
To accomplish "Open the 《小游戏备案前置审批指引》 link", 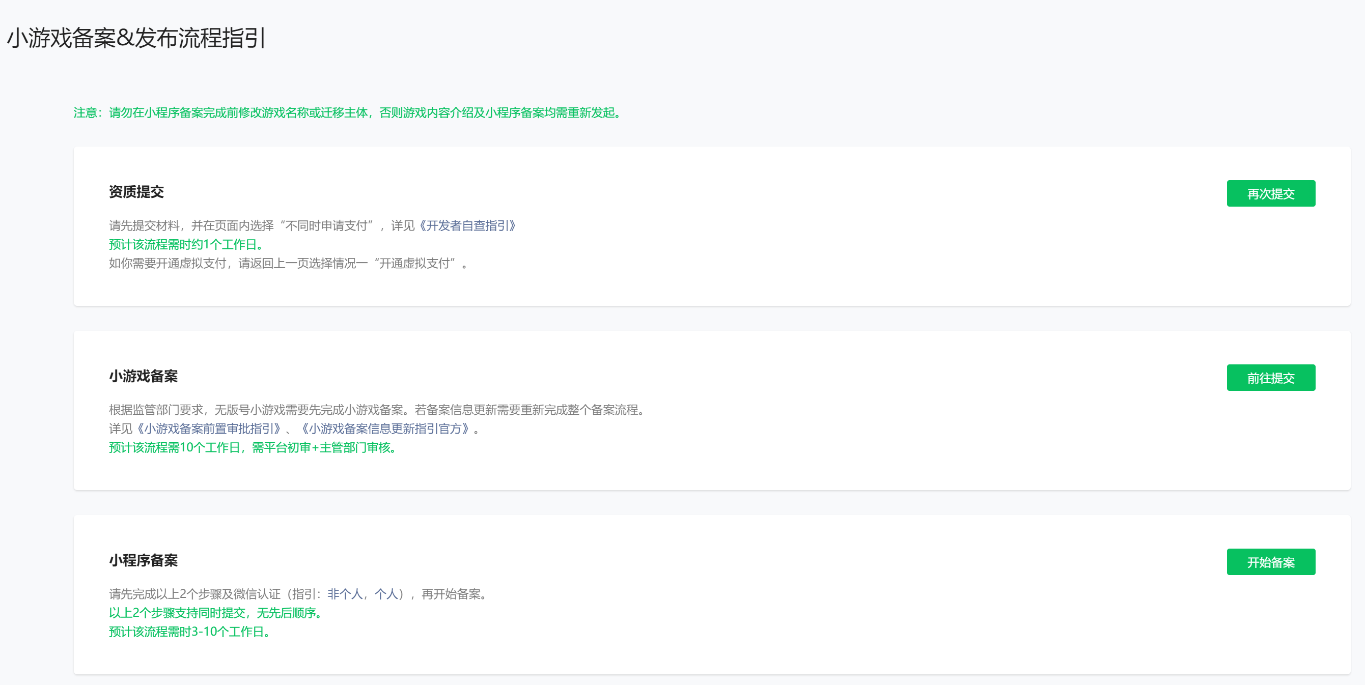I will click(209, 429).
